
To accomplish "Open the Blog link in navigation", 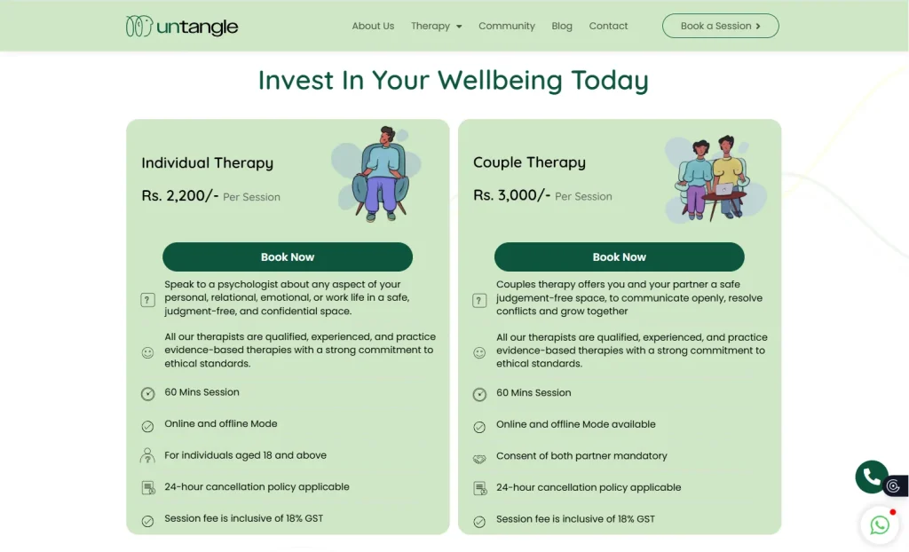I will pos(562,27).
